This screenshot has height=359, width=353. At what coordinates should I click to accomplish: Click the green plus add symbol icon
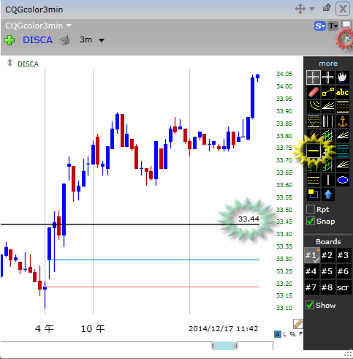[10, 40]
